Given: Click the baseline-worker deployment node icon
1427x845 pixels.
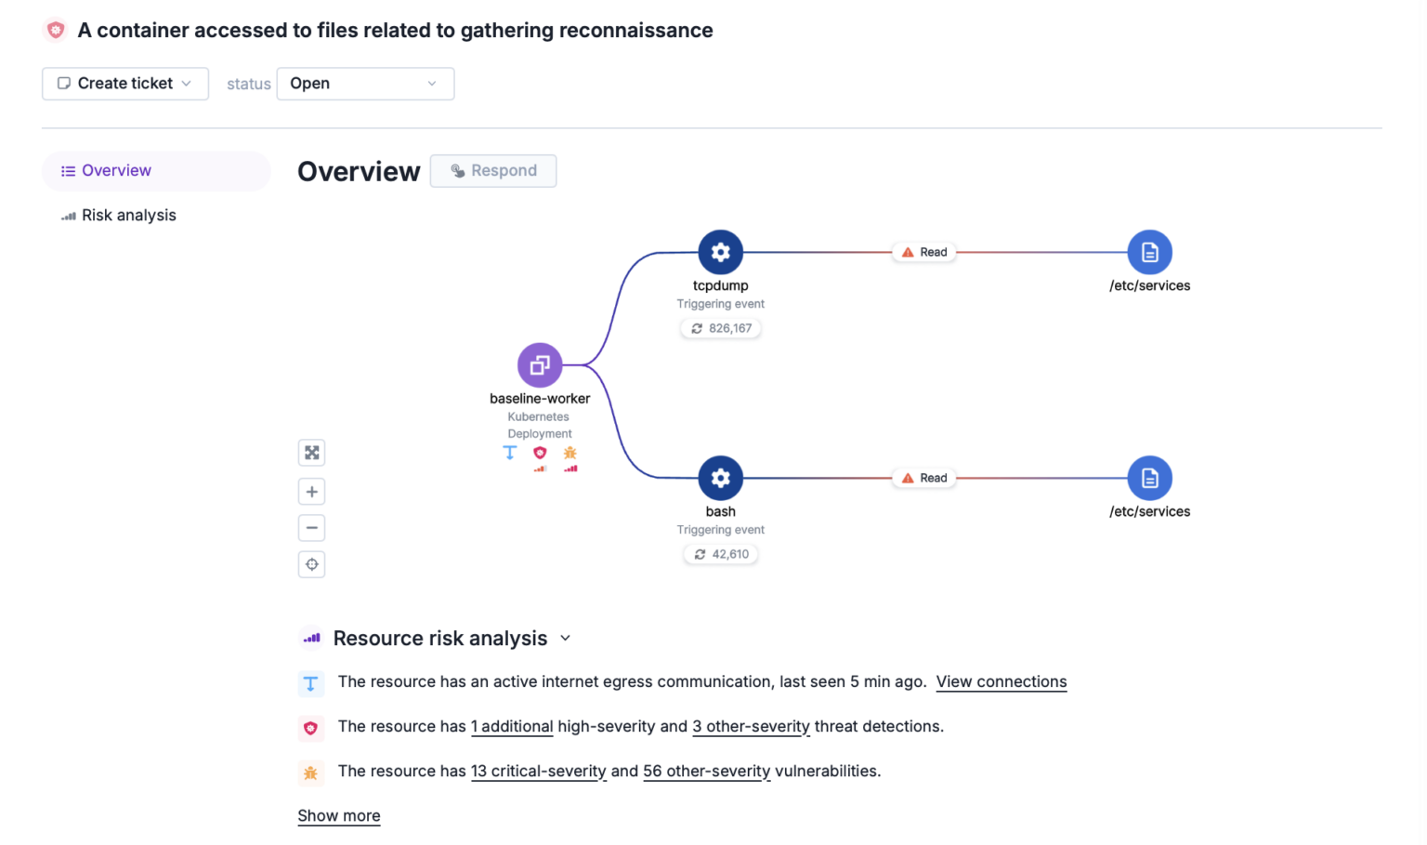Looking at the screenshot, I should point(540,365).
